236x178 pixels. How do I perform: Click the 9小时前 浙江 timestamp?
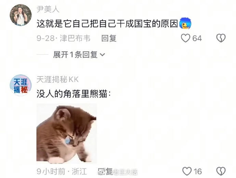click(x=62, y=171)
